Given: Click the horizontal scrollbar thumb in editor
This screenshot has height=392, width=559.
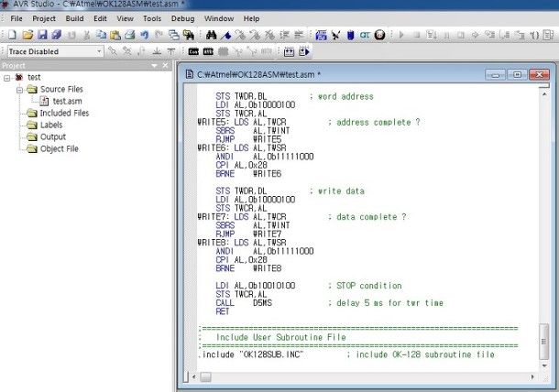Looking at the screenshot, I should (205, 376).
